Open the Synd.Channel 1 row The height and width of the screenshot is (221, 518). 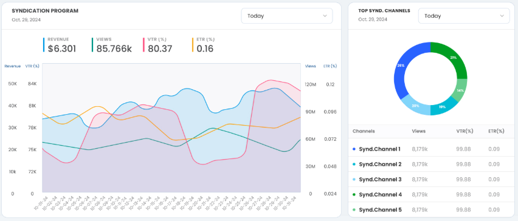click(x=431, y=149)
